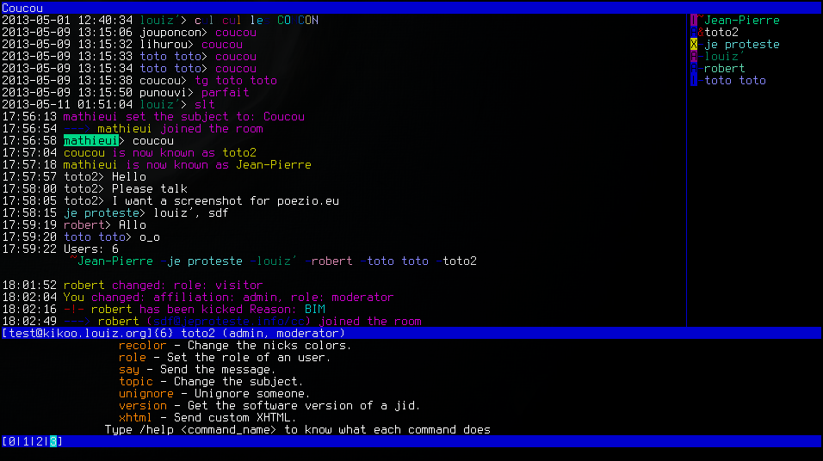Click the red tilde owner symbol before Jean-Pierre
The height and width of the screenshot is (461, 823).
point(701,18)
